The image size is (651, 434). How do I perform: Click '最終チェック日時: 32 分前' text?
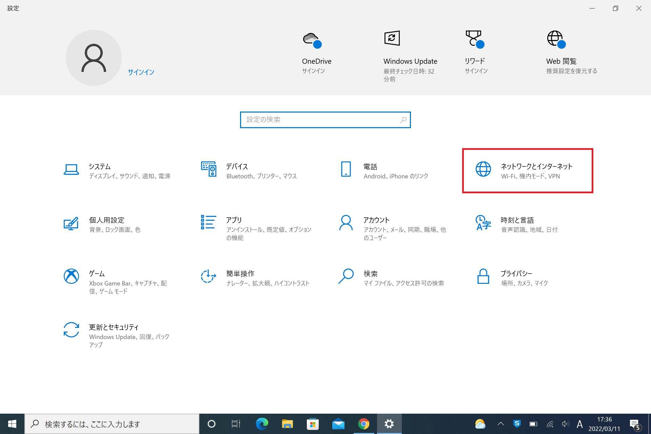coord(409,75)
